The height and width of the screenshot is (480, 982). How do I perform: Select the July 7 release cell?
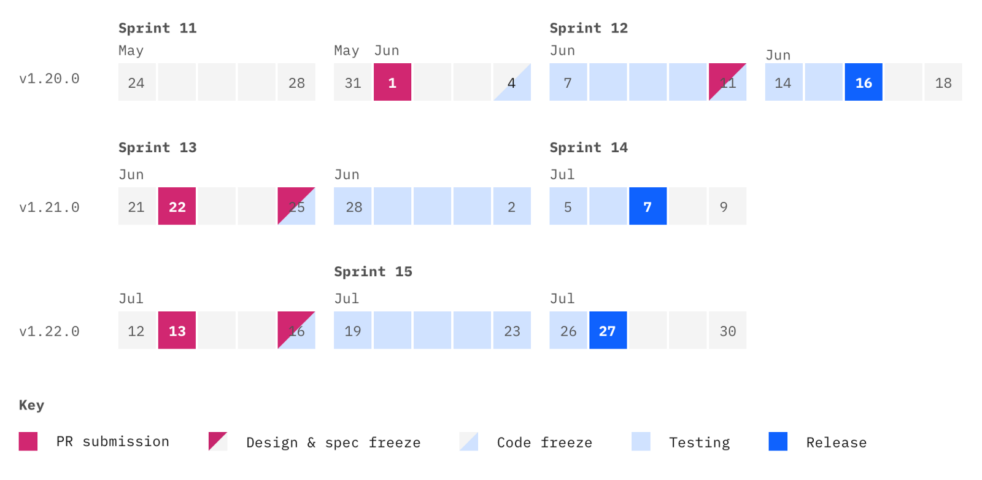tap(648, 206)
